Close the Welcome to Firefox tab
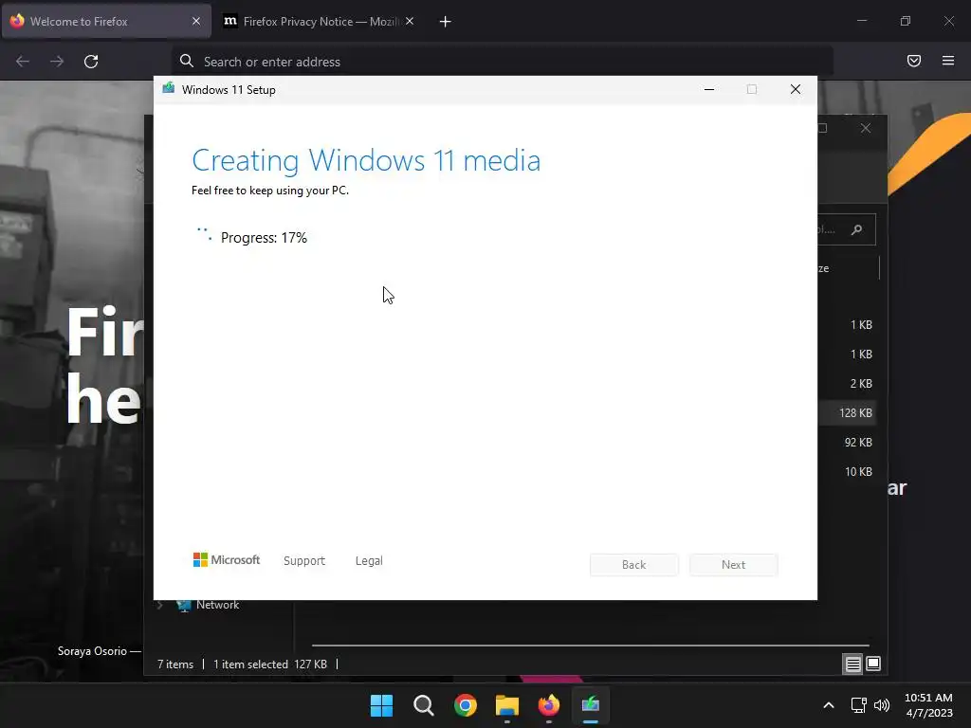The width and height of the screenshot is (971, 728). tap(196, 21)
